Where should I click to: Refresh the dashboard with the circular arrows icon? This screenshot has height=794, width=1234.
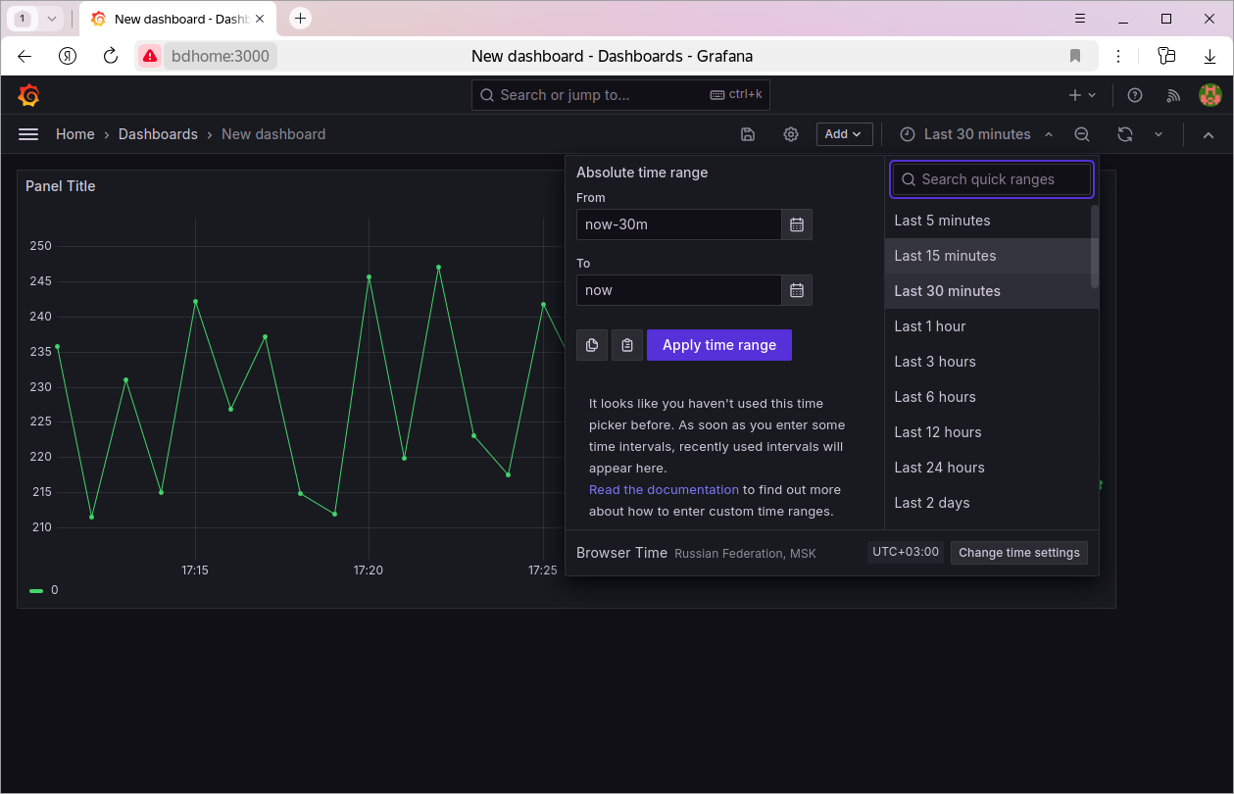[1125, 134]
